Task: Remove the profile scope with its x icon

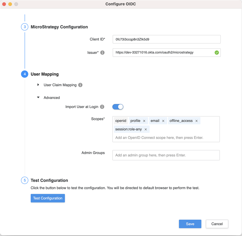Action: pos(145,121)
